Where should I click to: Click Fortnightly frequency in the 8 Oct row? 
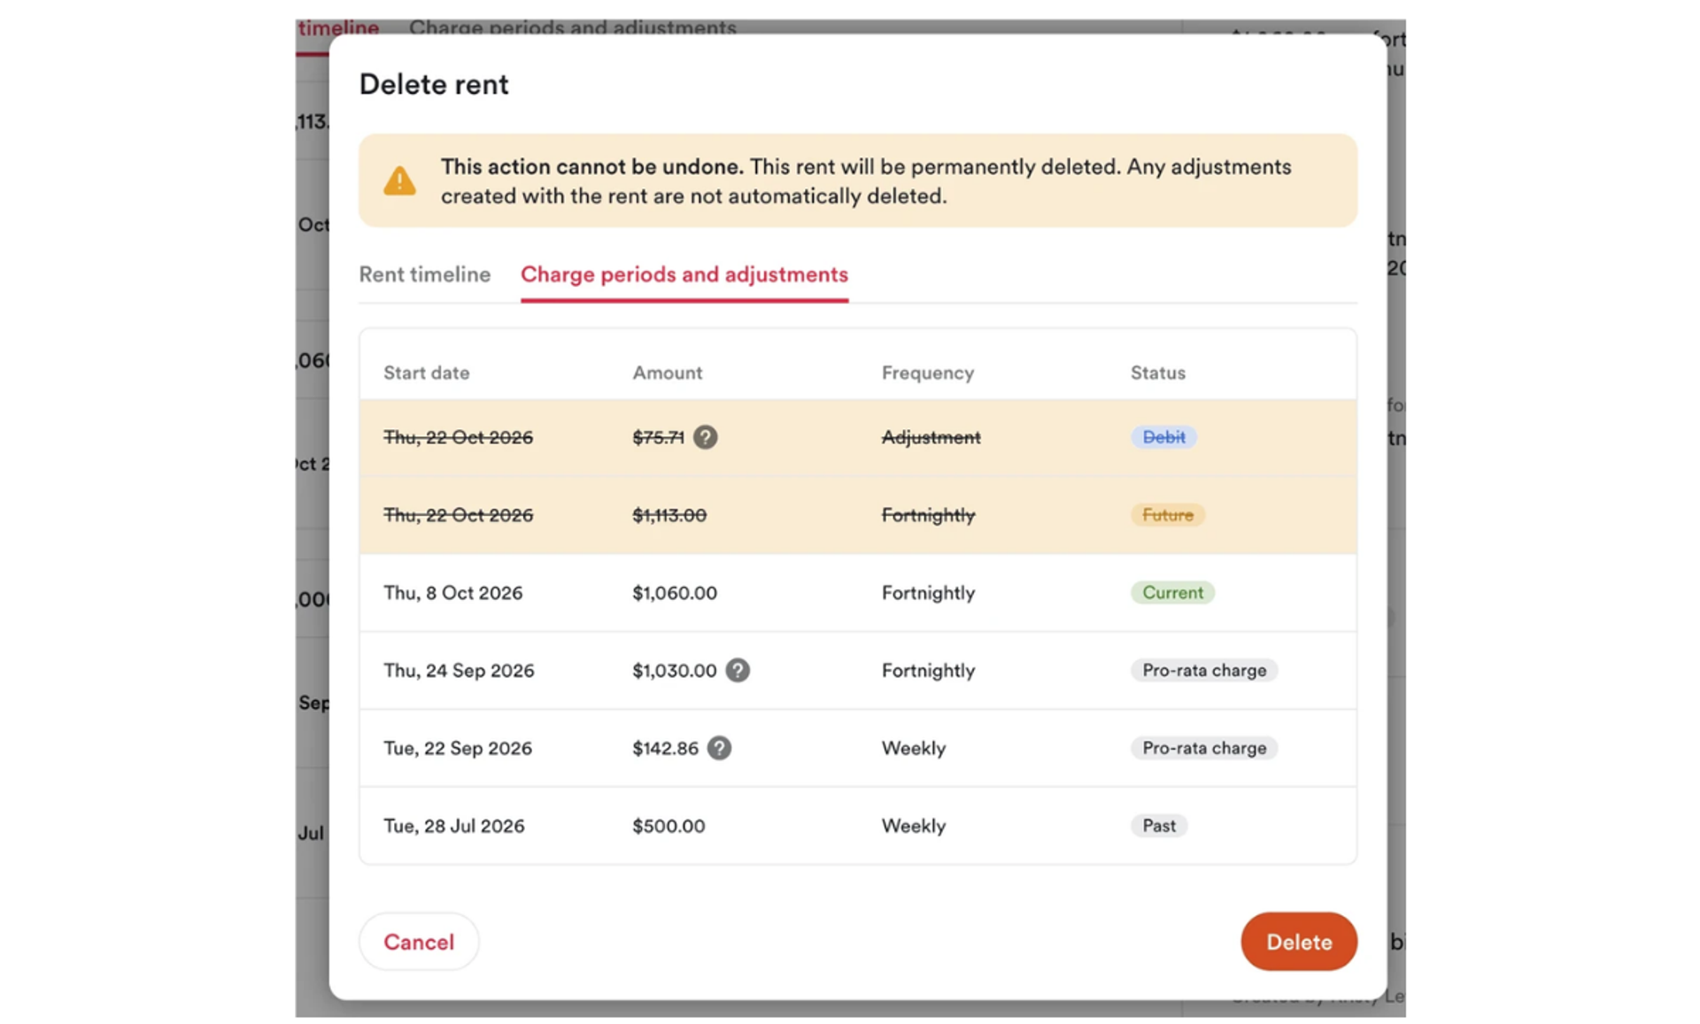pos(928,593)
